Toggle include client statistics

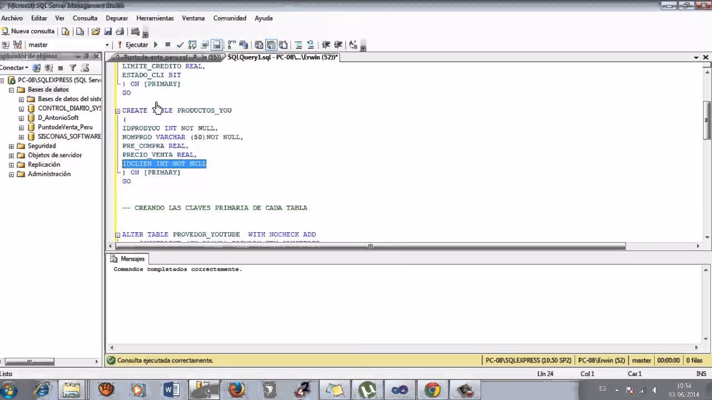[244, 45]
